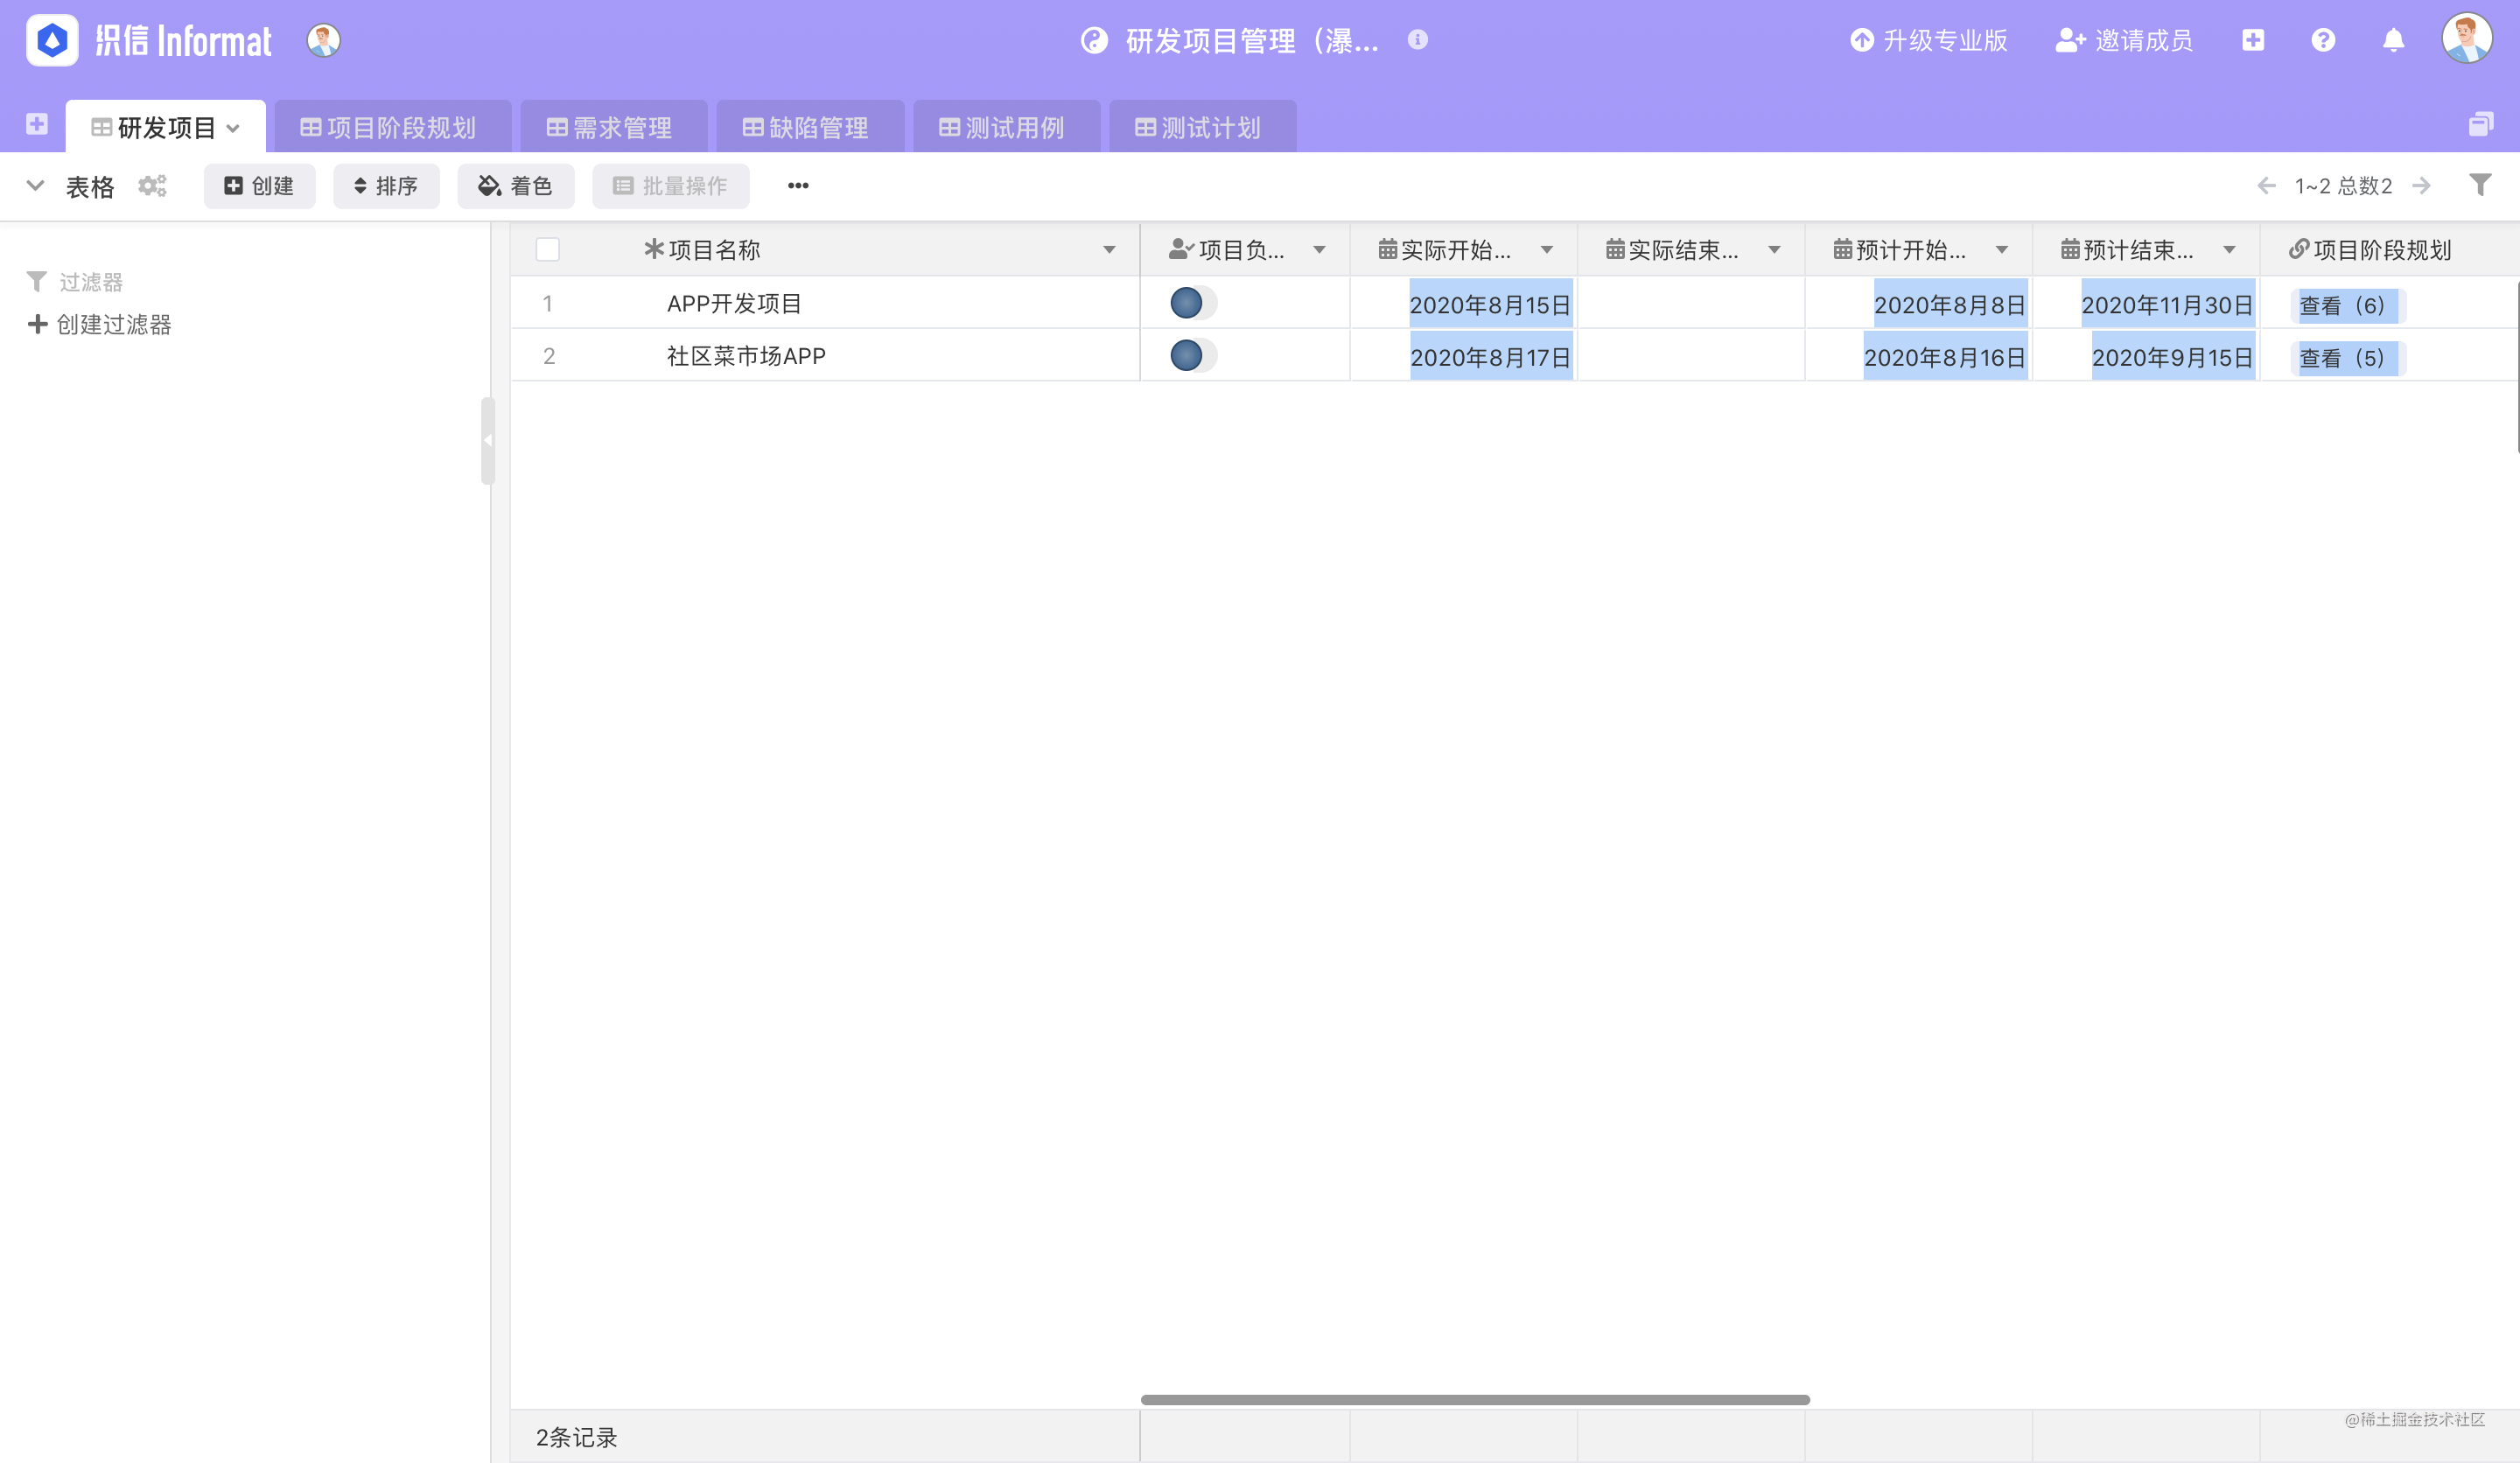Click the info icon next to 研发项目管理
The image size is (2520, 1463).
[x=1417, y=41]
